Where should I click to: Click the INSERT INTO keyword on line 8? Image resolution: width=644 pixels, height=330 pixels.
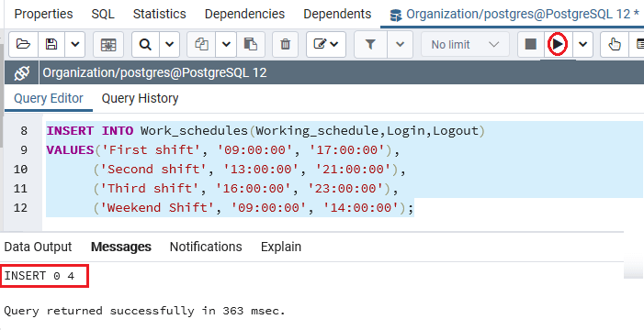pyautogui.click(x=90, y=131)
